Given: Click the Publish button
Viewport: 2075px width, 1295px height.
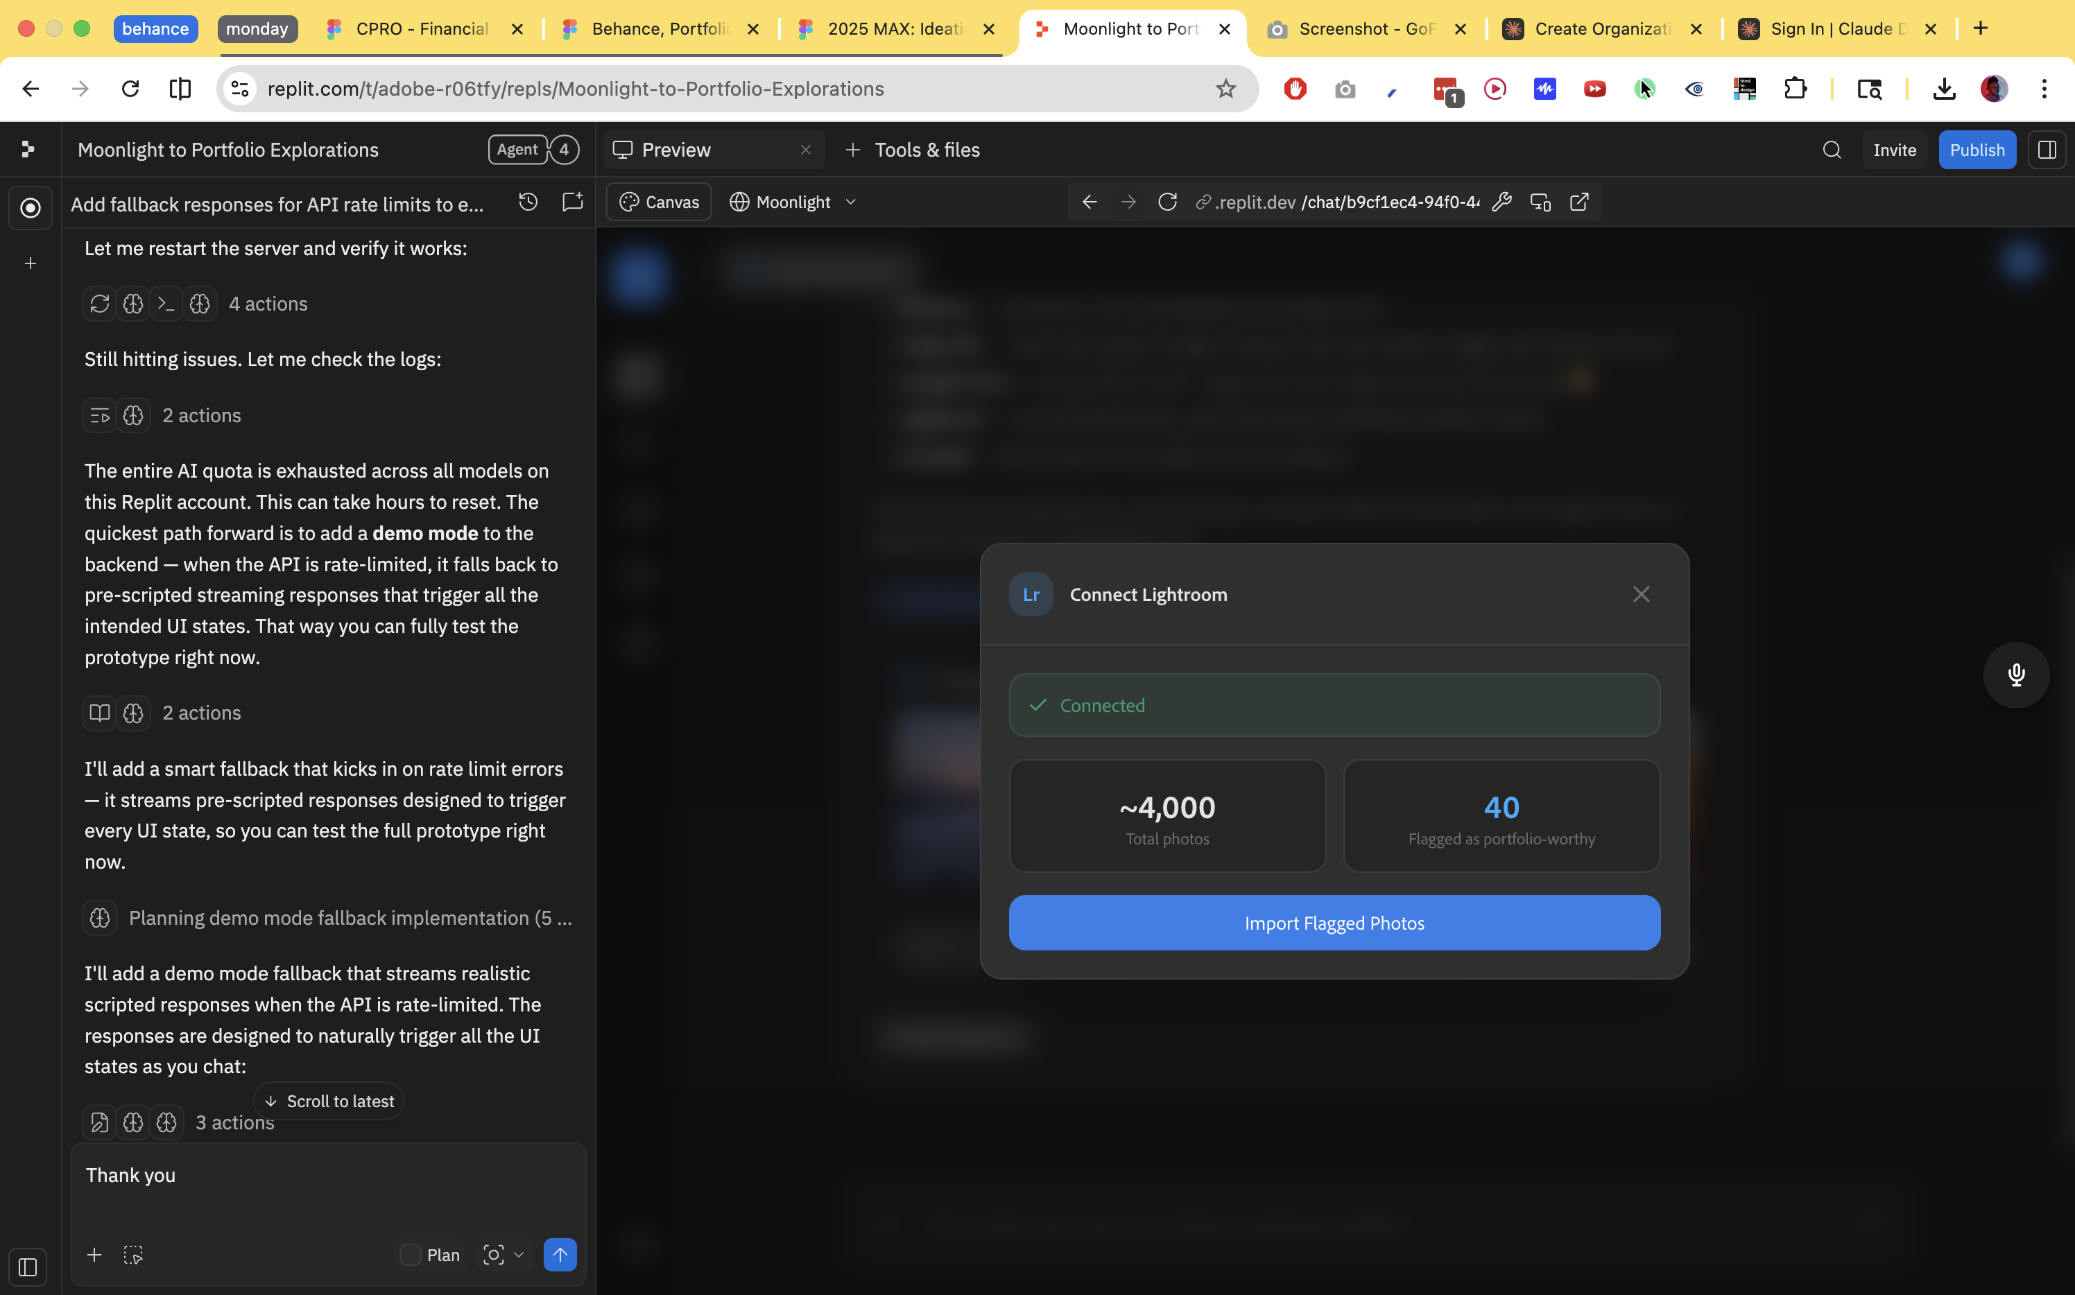Looking at the screenshot, I should pos(1977,150).
